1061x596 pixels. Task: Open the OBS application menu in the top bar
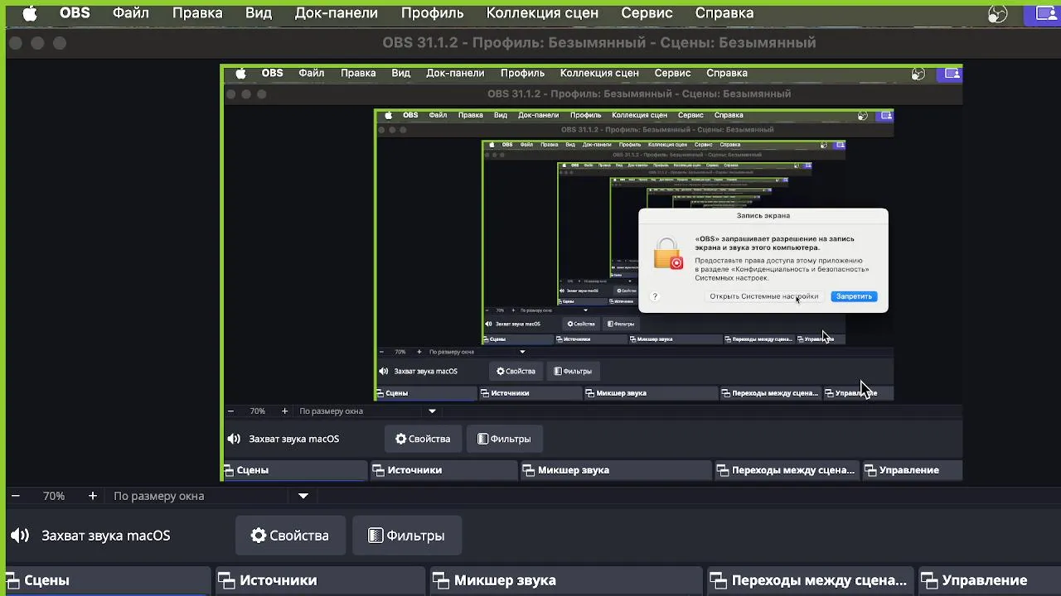click(x=75, y=13)
